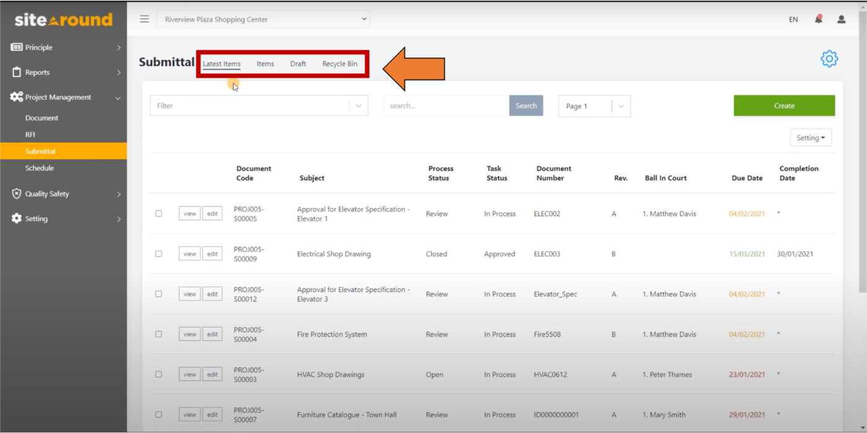View the Fire Protection System submittal
The image size is (867, 433).
(x=190, y=334)
